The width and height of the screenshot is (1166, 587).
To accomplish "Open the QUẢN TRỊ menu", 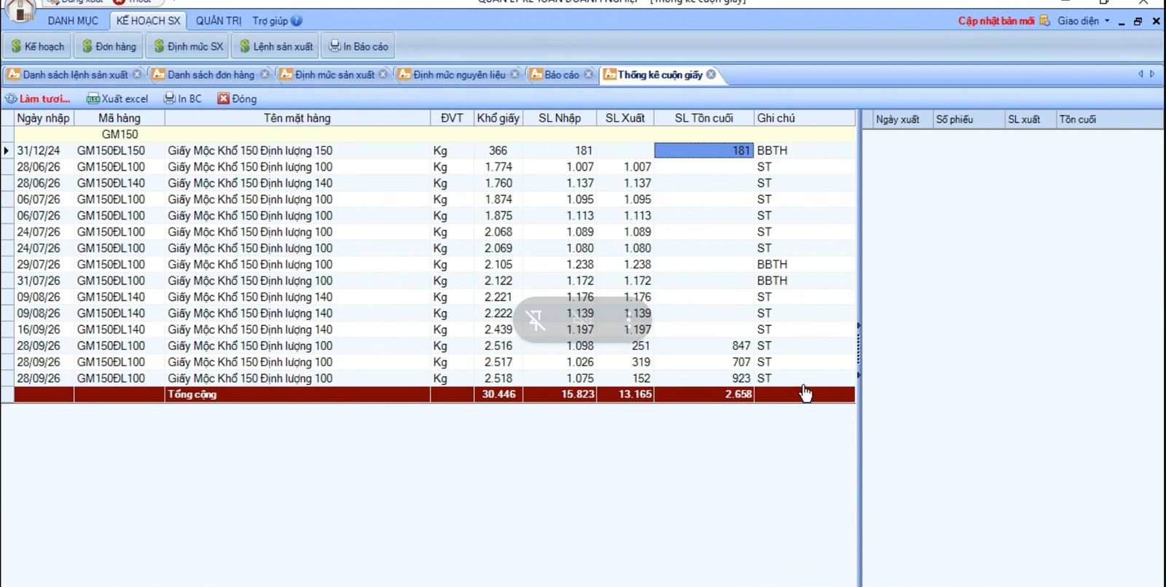I will [219, 20].
